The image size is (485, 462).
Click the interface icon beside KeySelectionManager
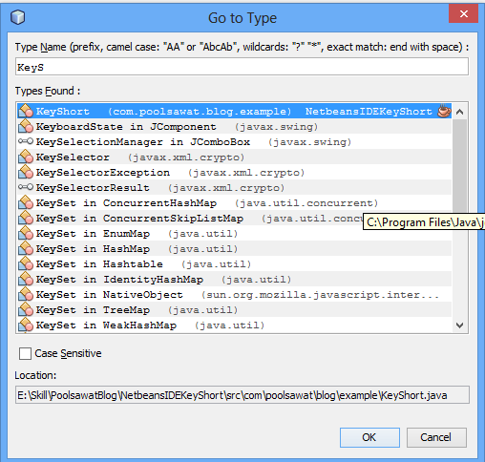click(x=26, y=141)
